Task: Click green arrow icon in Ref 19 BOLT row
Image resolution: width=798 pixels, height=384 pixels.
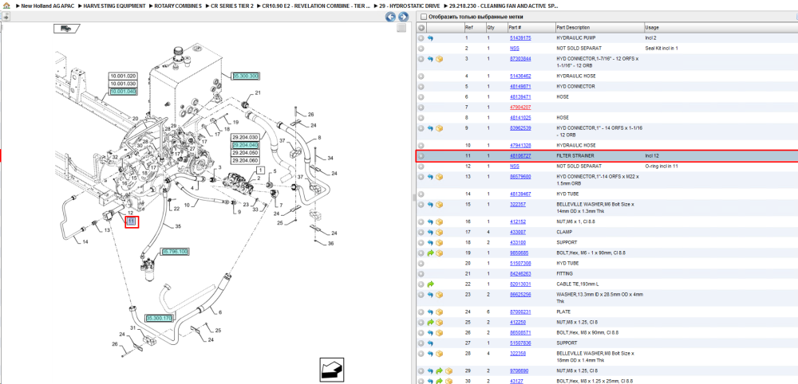Action: [430, 253]
